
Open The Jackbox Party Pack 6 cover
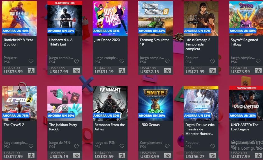[x=65, y=103]
